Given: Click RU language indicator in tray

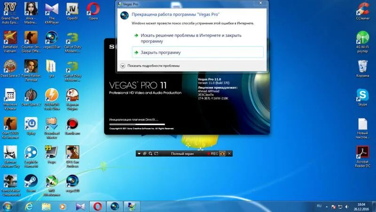Looking at the screenshot, I should (x=319, y=206).
